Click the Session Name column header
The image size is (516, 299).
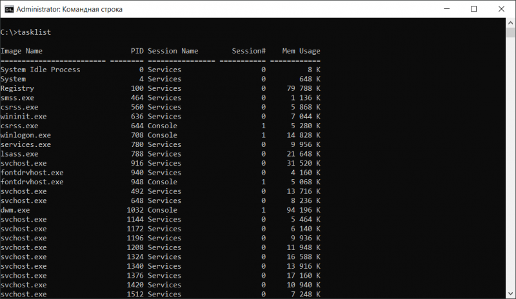tap(173, 51)
